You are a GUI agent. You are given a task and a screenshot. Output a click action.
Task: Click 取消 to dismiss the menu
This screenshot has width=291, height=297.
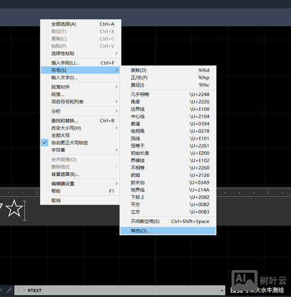tap(80, 200)
